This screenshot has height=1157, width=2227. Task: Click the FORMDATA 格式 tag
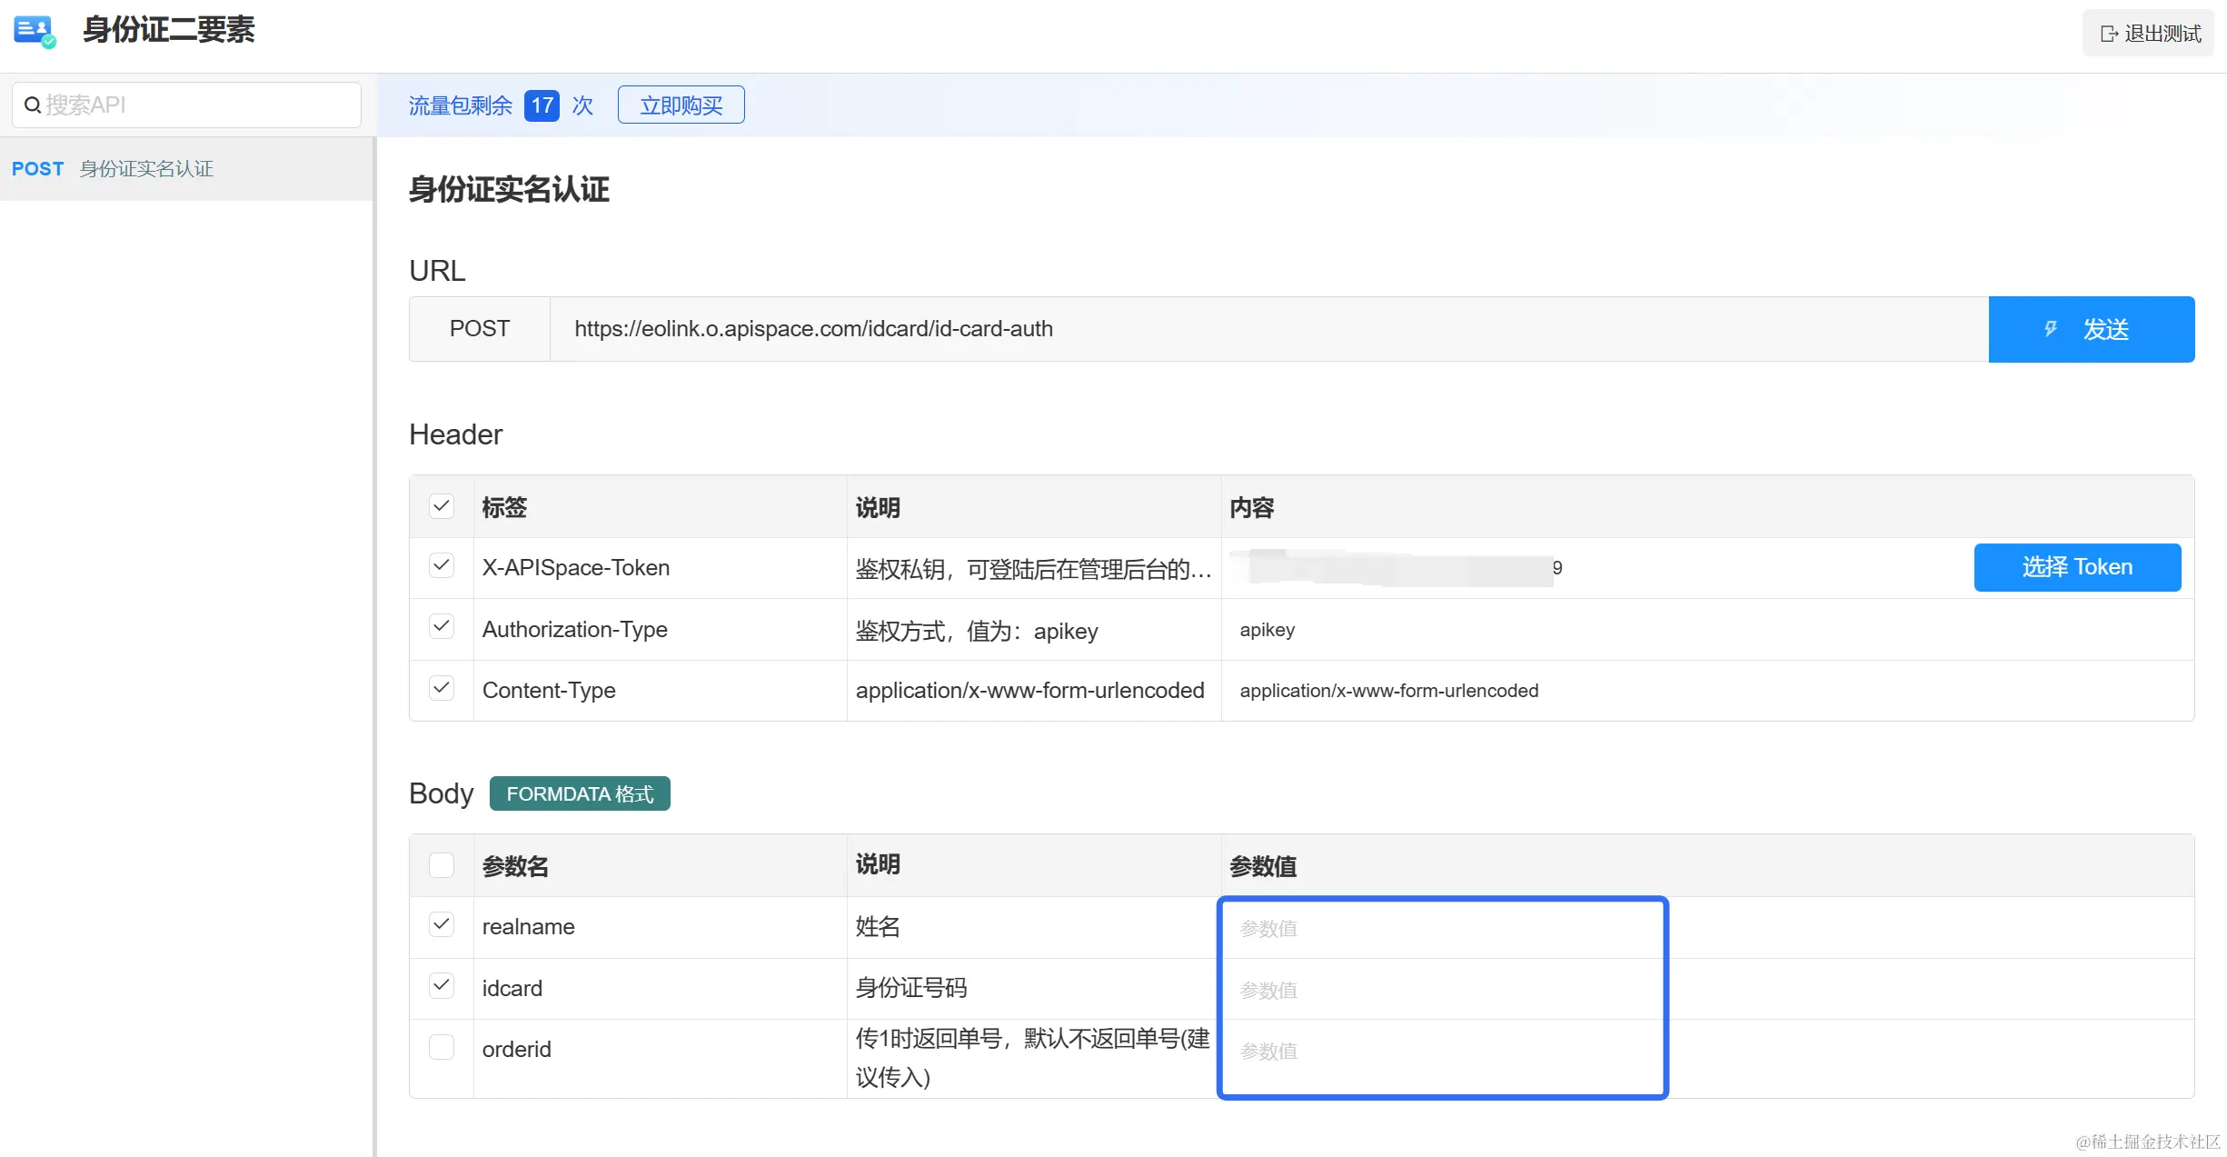[579, 793]
